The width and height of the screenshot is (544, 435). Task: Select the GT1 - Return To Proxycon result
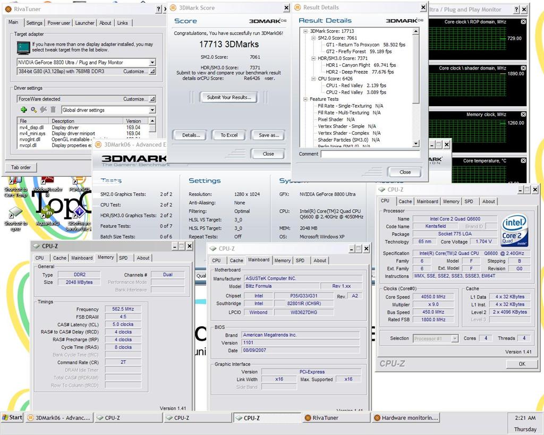pos(365,45)
